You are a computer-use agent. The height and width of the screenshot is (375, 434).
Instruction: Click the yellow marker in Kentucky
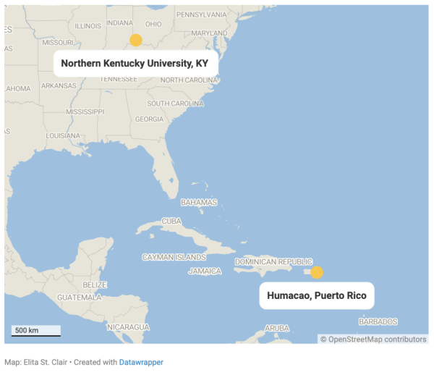(136, 41)
